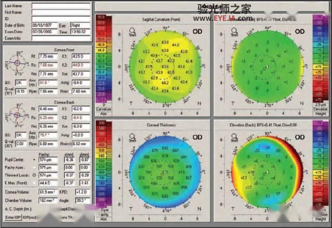Click the magnifier icon on Elevation Back map
Screen dimensions: 332x228
click(x=234, y=138)
